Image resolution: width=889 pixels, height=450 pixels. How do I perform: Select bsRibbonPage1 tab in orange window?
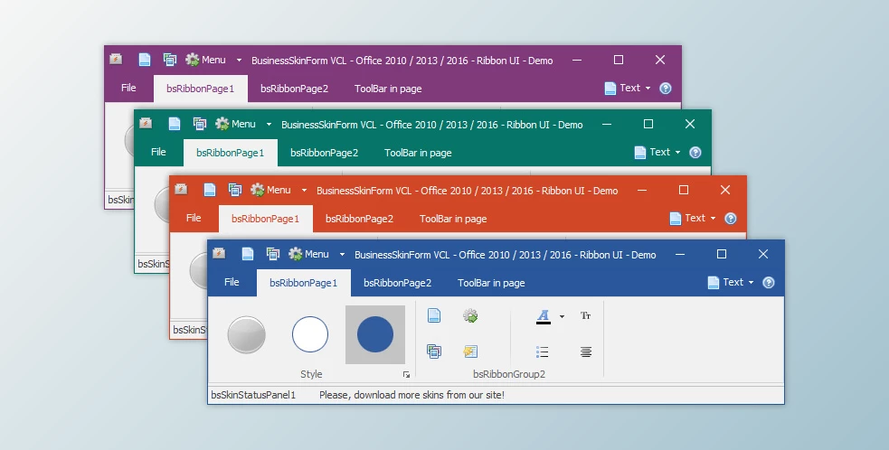[x=265, y=219]
